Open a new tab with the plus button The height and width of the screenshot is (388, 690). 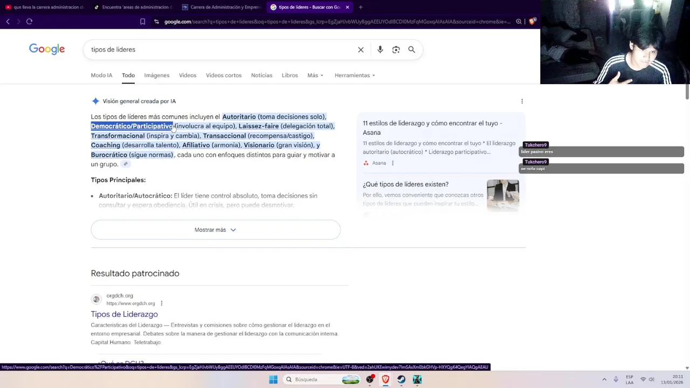pos(361,7)
